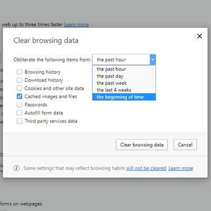Close the Clear browsing data dialog with X

pyautogui.click(x=199, y=36)
